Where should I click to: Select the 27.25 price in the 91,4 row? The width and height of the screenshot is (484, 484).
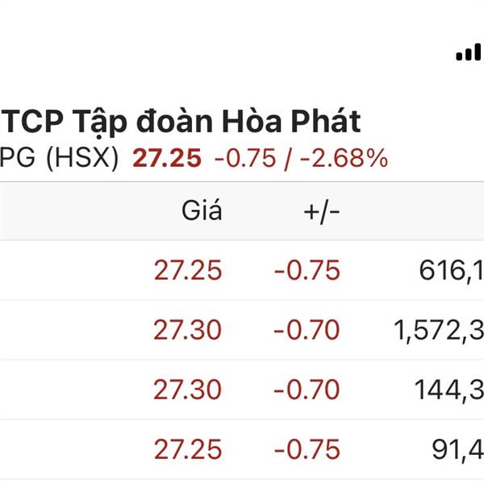(x=187, y=449)
